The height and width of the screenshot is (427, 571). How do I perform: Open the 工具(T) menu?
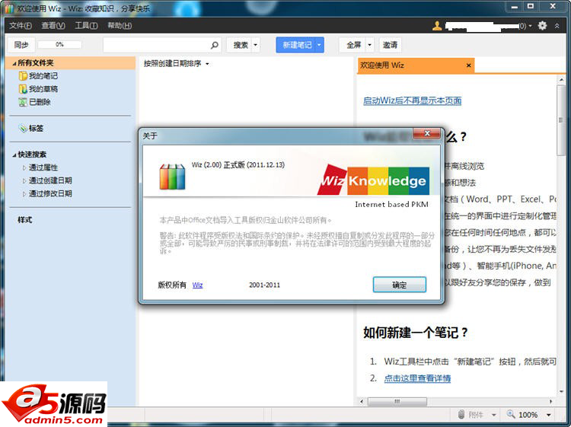point(86,25)
